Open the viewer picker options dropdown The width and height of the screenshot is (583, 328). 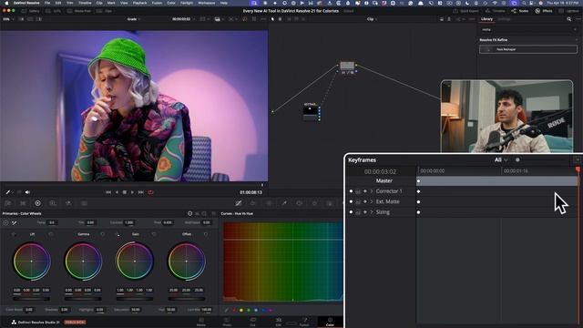click(x=12, y=192)
